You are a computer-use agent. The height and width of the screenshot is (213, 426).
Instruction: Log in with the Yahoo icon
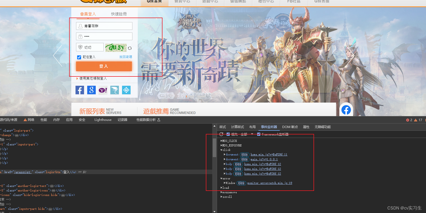coord(103,90)
